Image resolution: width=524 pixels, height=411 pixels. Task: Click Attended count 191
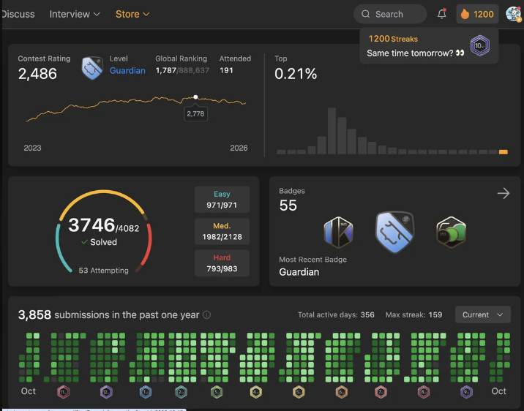point(226,70)
